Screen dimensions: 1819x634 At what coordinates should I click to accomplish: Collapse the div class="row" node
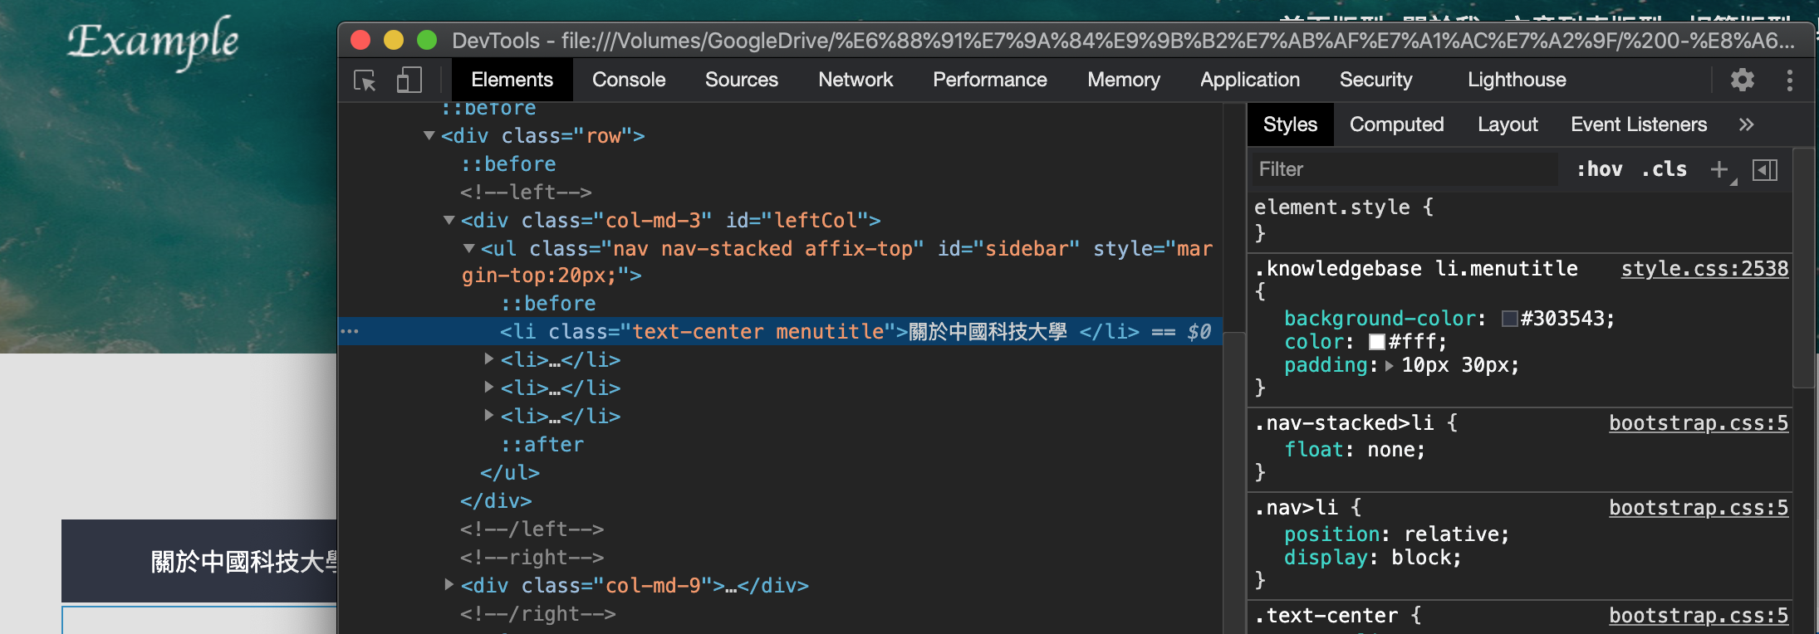[x=429, y=135]
